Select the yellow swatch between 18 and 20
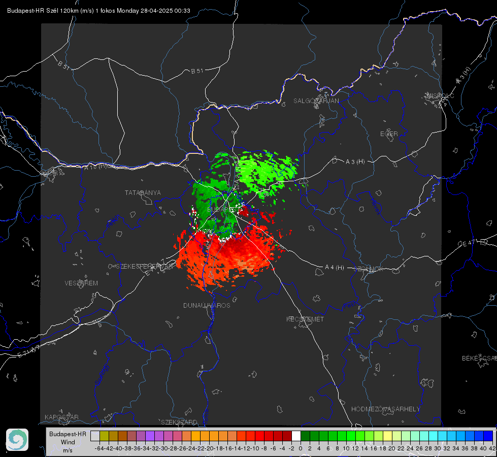This screenshot has width=497, height=457. point(388,436)
